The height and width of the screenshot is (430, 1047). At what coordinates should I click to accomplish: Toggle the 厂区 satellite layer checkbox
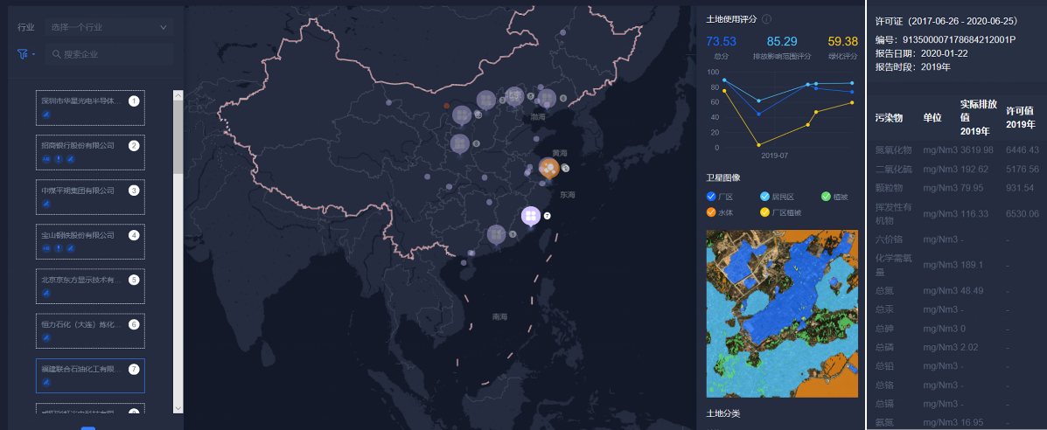(711, 197)
